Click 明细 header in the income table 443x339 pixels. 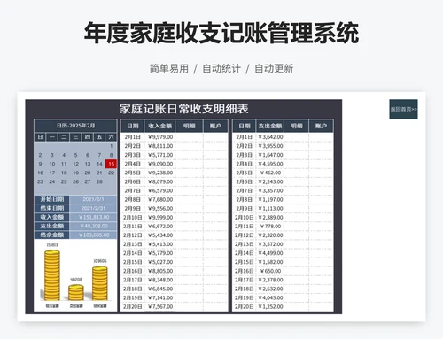189,126
